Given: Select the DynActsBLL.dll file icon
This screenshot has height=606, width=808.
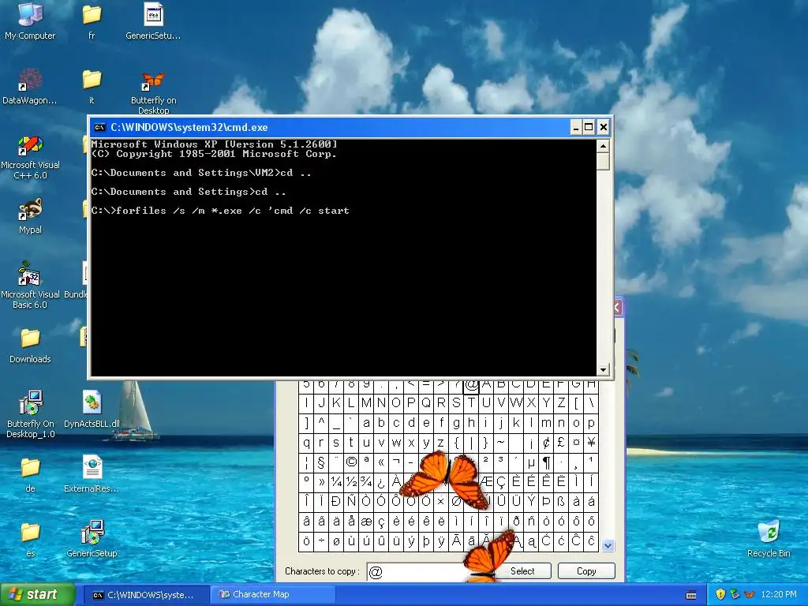Looking at the screenshot, I should pos(92,410).
